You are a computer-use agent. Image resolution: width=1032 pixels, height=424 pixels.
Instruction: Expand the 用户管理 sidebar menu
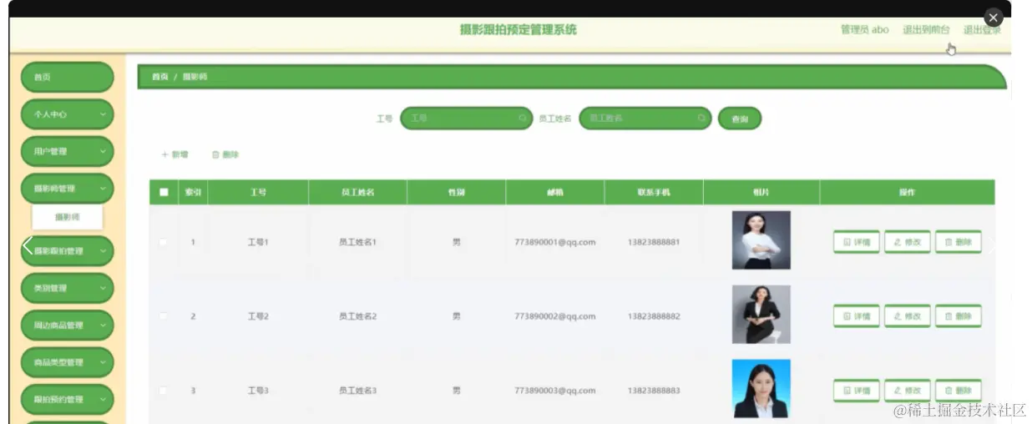[67, 152]
